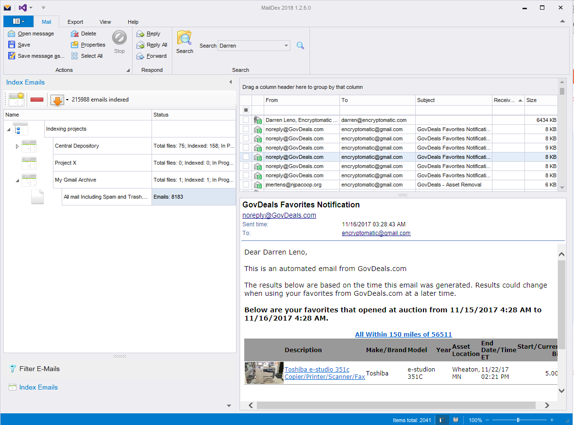Click the orange export download icon
The image size is (574, 425).
(57, 99)
